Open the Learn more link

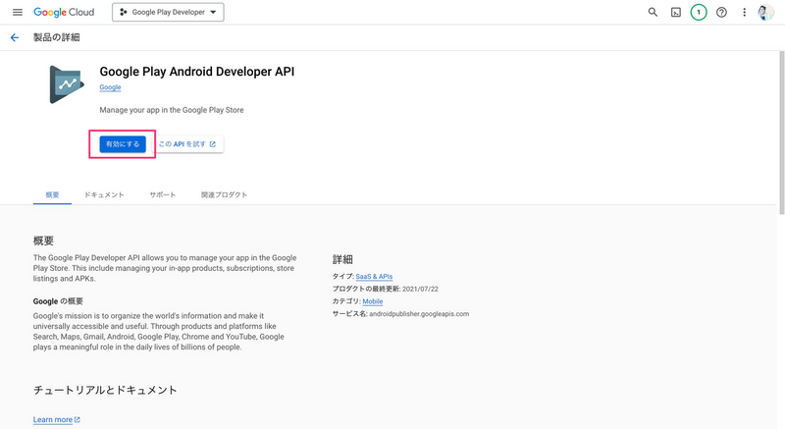pos(57,419)
